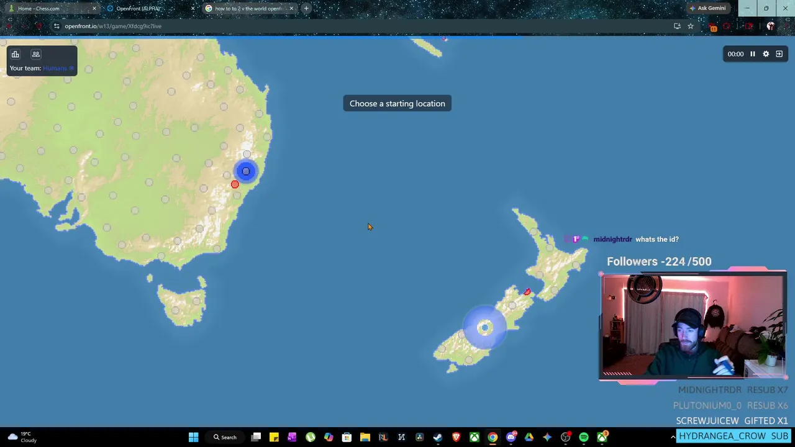Switch to the Home - Chess.com tab

point(52,9)
